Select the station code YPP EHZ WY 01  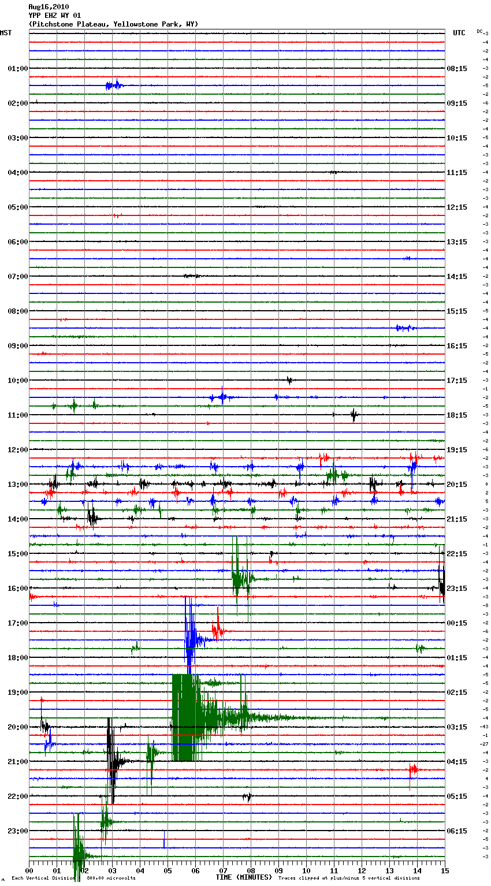click(x=55, y=16)
